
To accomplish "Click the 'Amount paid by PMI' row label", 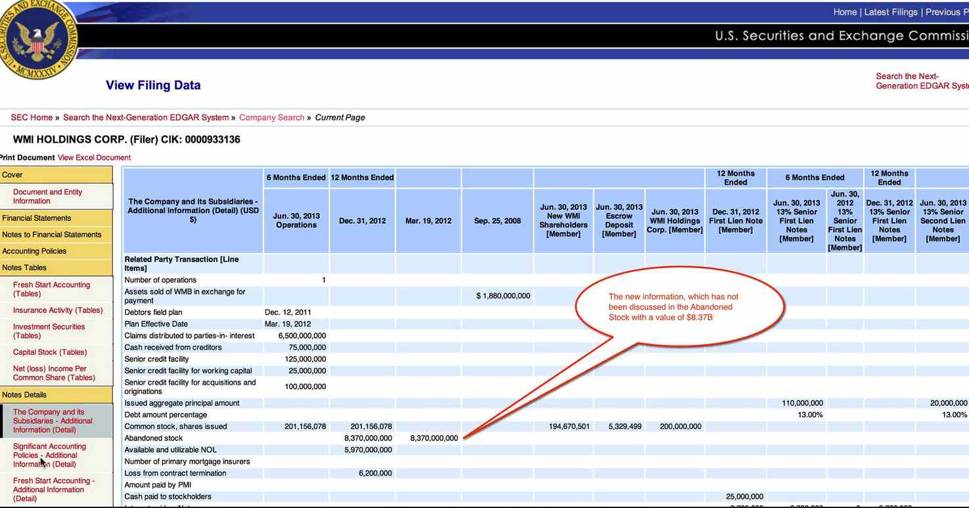I will pyautogui.click(x=158, y=485).
